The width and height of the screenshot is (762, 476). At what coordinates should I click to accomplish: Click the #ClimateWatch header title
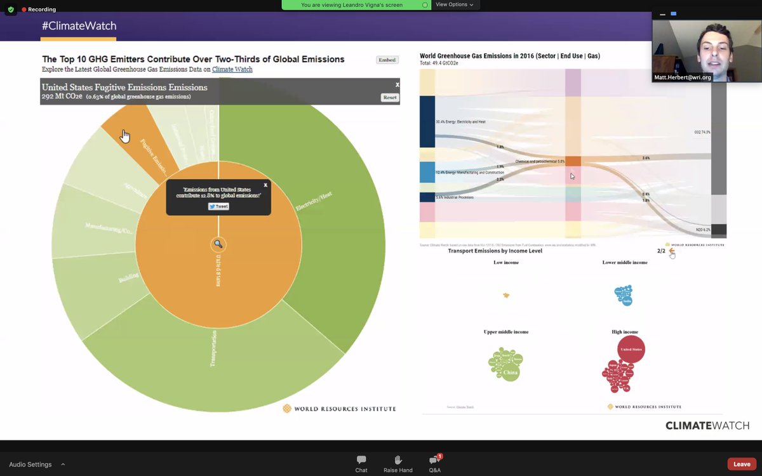click(x=79, y=26)
